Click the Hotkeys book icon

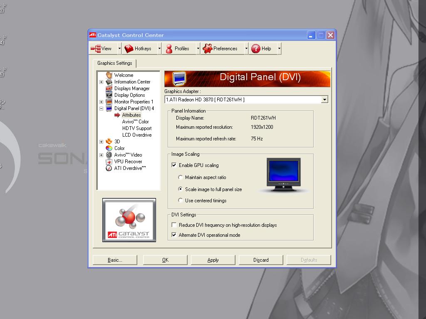129,49
